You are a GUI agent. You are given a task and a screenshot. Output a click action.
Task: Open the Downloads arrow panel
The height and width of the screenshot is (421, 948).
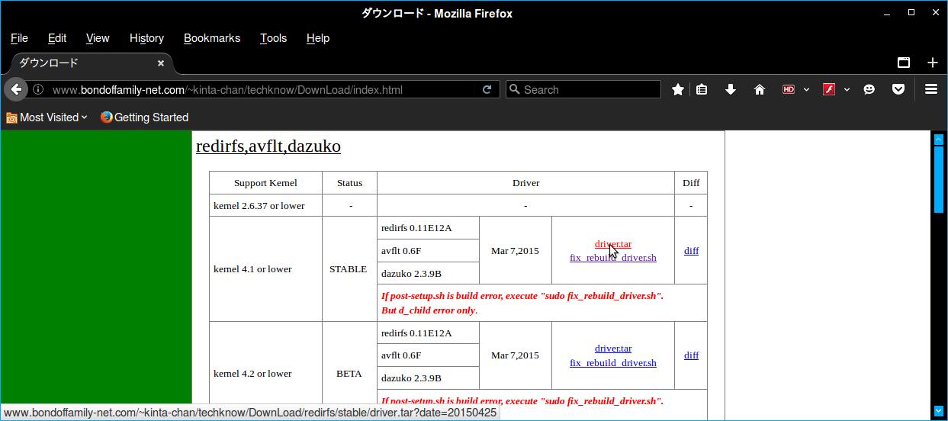[x=730, y=89]
